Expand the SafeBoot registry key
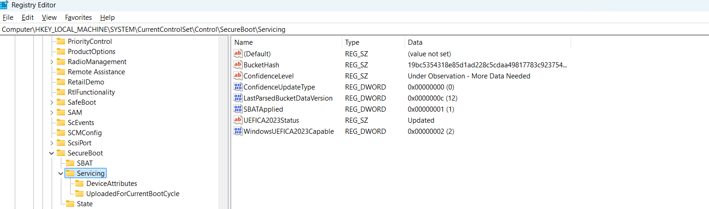Viewport: 709px width, 209px height. coord(52,102)
